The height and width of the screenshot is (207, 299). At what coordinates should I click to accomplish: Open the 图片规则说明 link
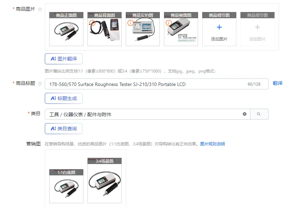[x=213, y=144]
